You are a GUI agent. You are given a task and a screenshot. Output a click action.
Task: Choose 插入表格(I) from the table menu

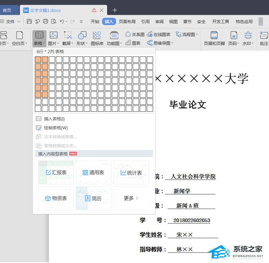click(x=54, y=119)
